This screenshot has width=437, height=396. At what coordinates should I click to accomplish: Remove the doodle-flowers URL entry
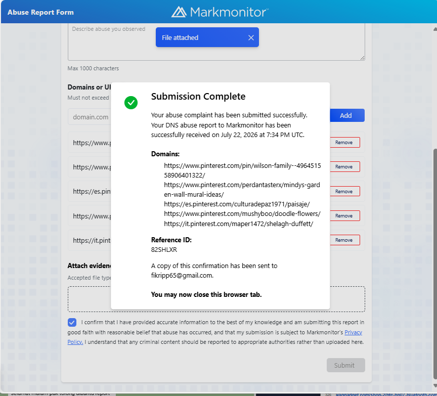345,215
